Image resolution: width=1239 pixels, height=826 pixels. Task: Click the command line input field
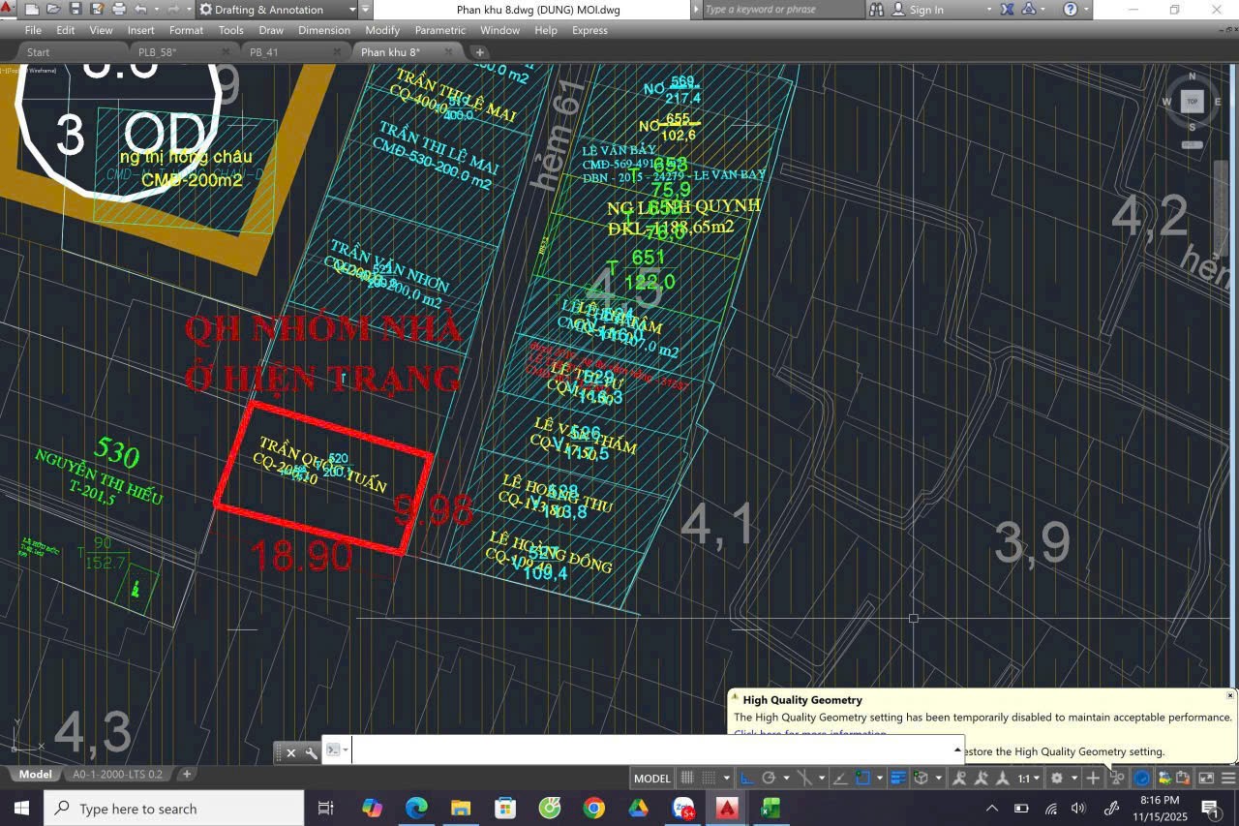[649, 750]
